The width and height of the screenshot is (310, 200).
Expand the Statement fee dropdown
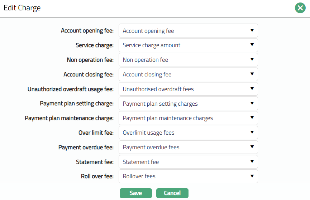(x=188, y=162)
